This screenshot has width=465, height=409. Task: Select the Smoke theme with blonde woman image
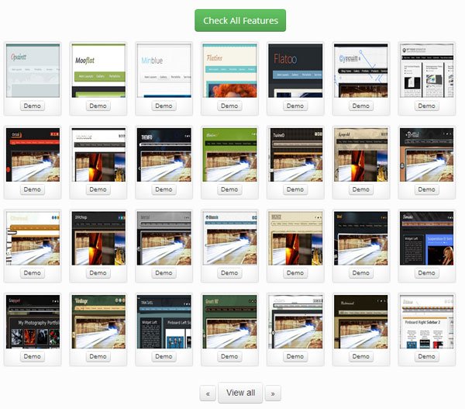click(x=427, y=238)
